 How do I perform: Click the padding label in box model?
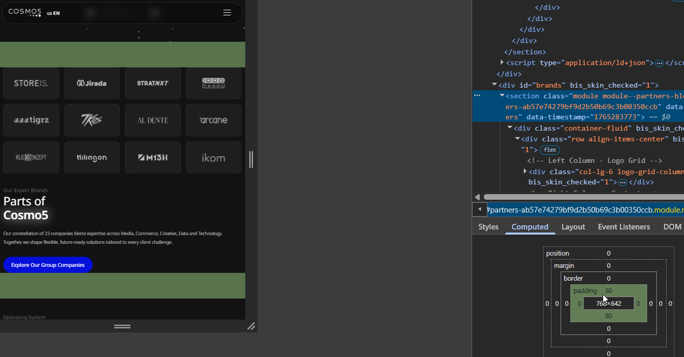[x=585, y=291]
